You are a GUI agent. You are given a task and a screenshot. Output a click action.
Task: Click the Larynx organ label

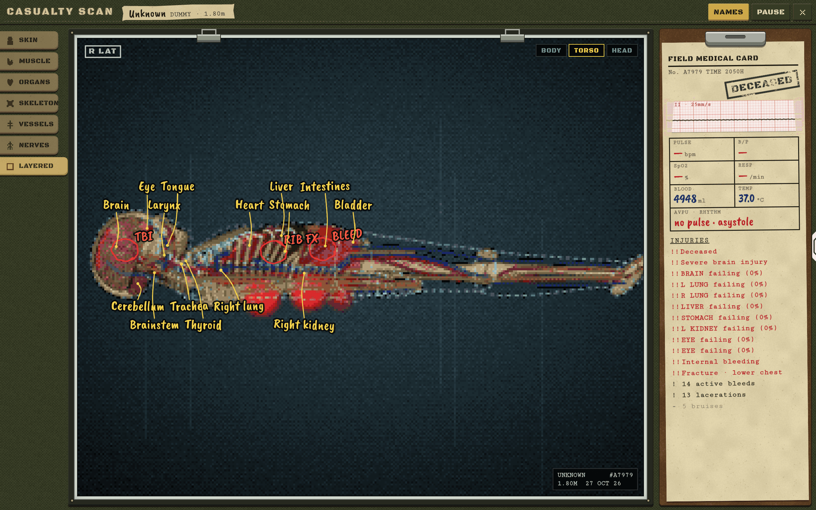click(x=164, y=205)
